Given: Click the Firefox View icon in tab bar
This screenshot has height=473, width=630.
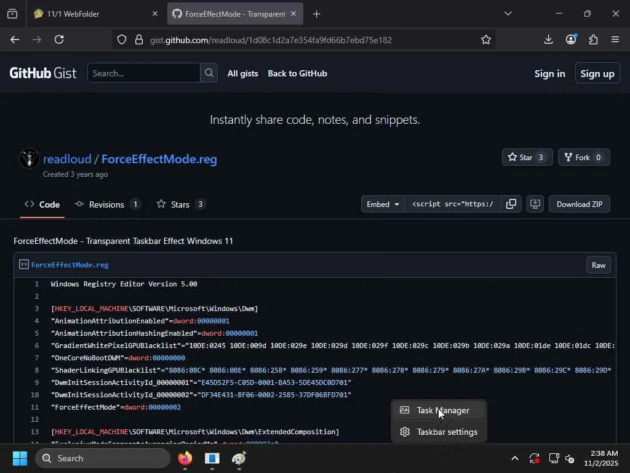Looking at the screenshot, I should [12, 14].
